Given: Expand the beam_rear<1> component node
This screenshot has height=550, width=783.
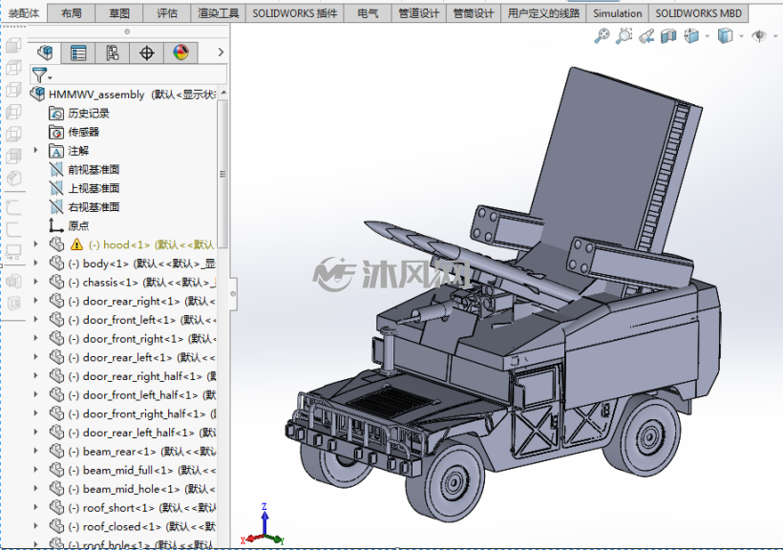Looking at the screenshot, I should click(36, 451).
